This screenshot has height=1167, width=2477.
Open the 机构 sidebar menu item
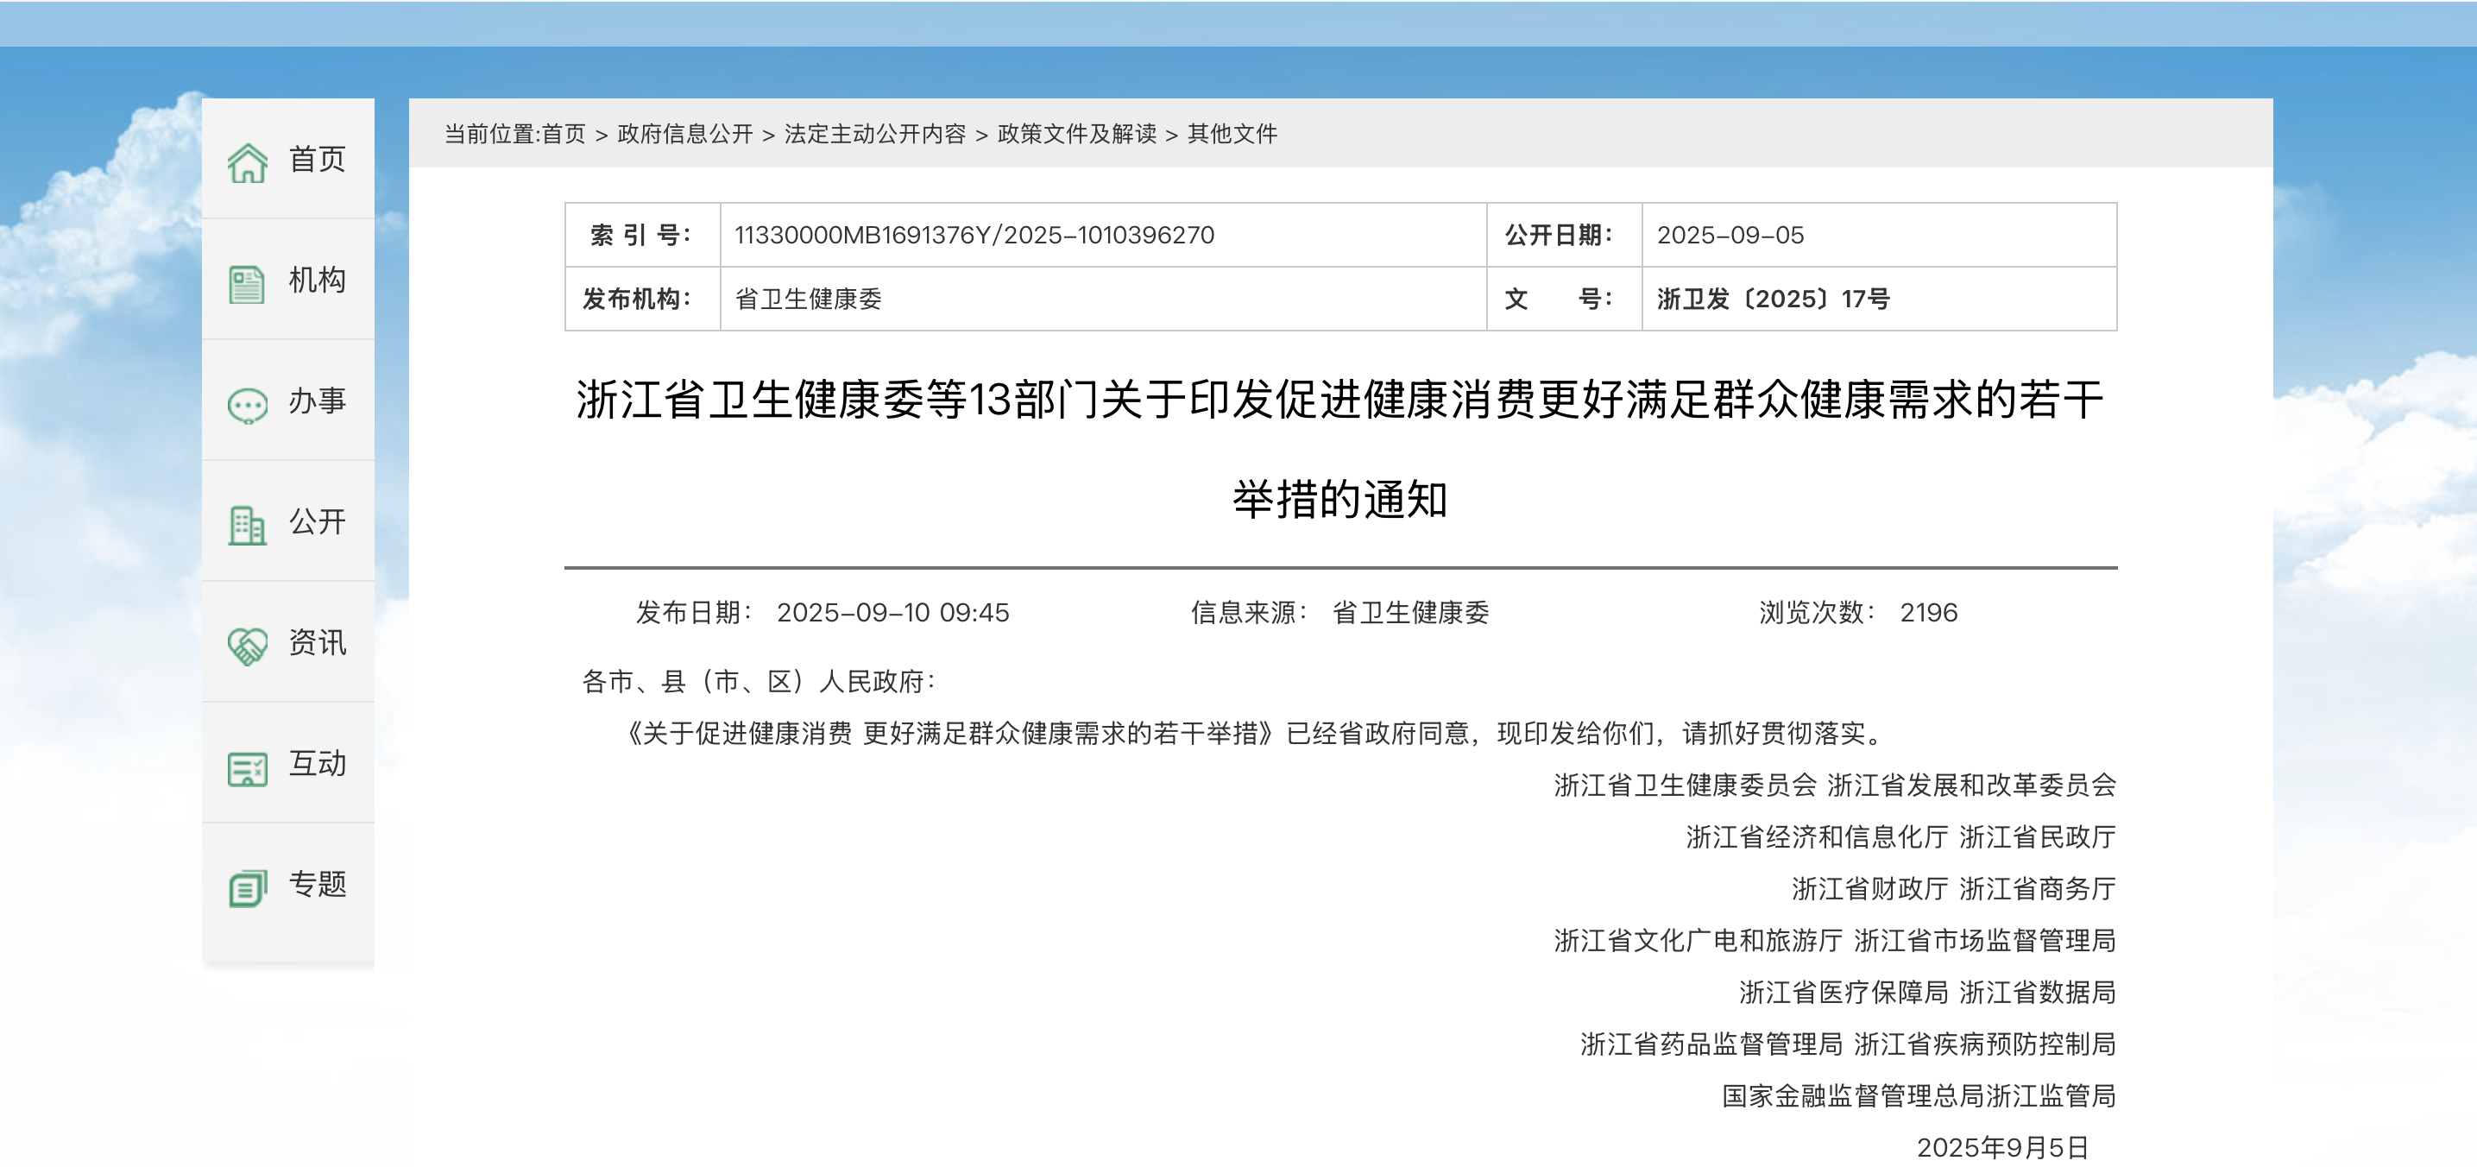pos(288,279)
